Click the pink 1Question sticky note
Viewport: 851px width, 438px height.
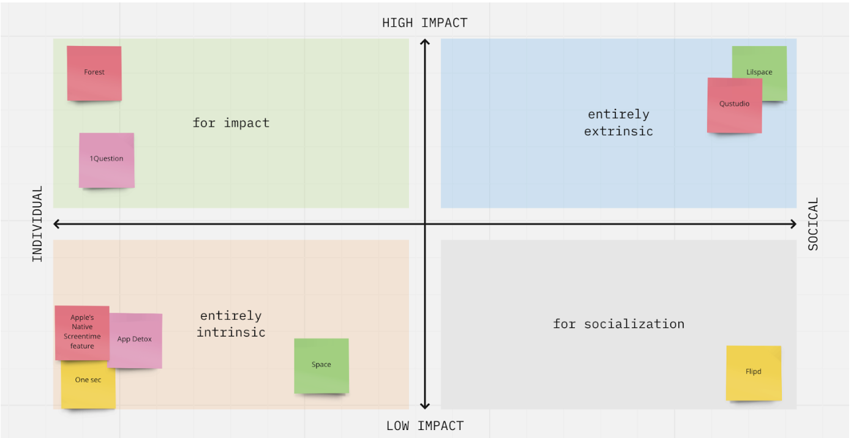[x=107, y=160]
